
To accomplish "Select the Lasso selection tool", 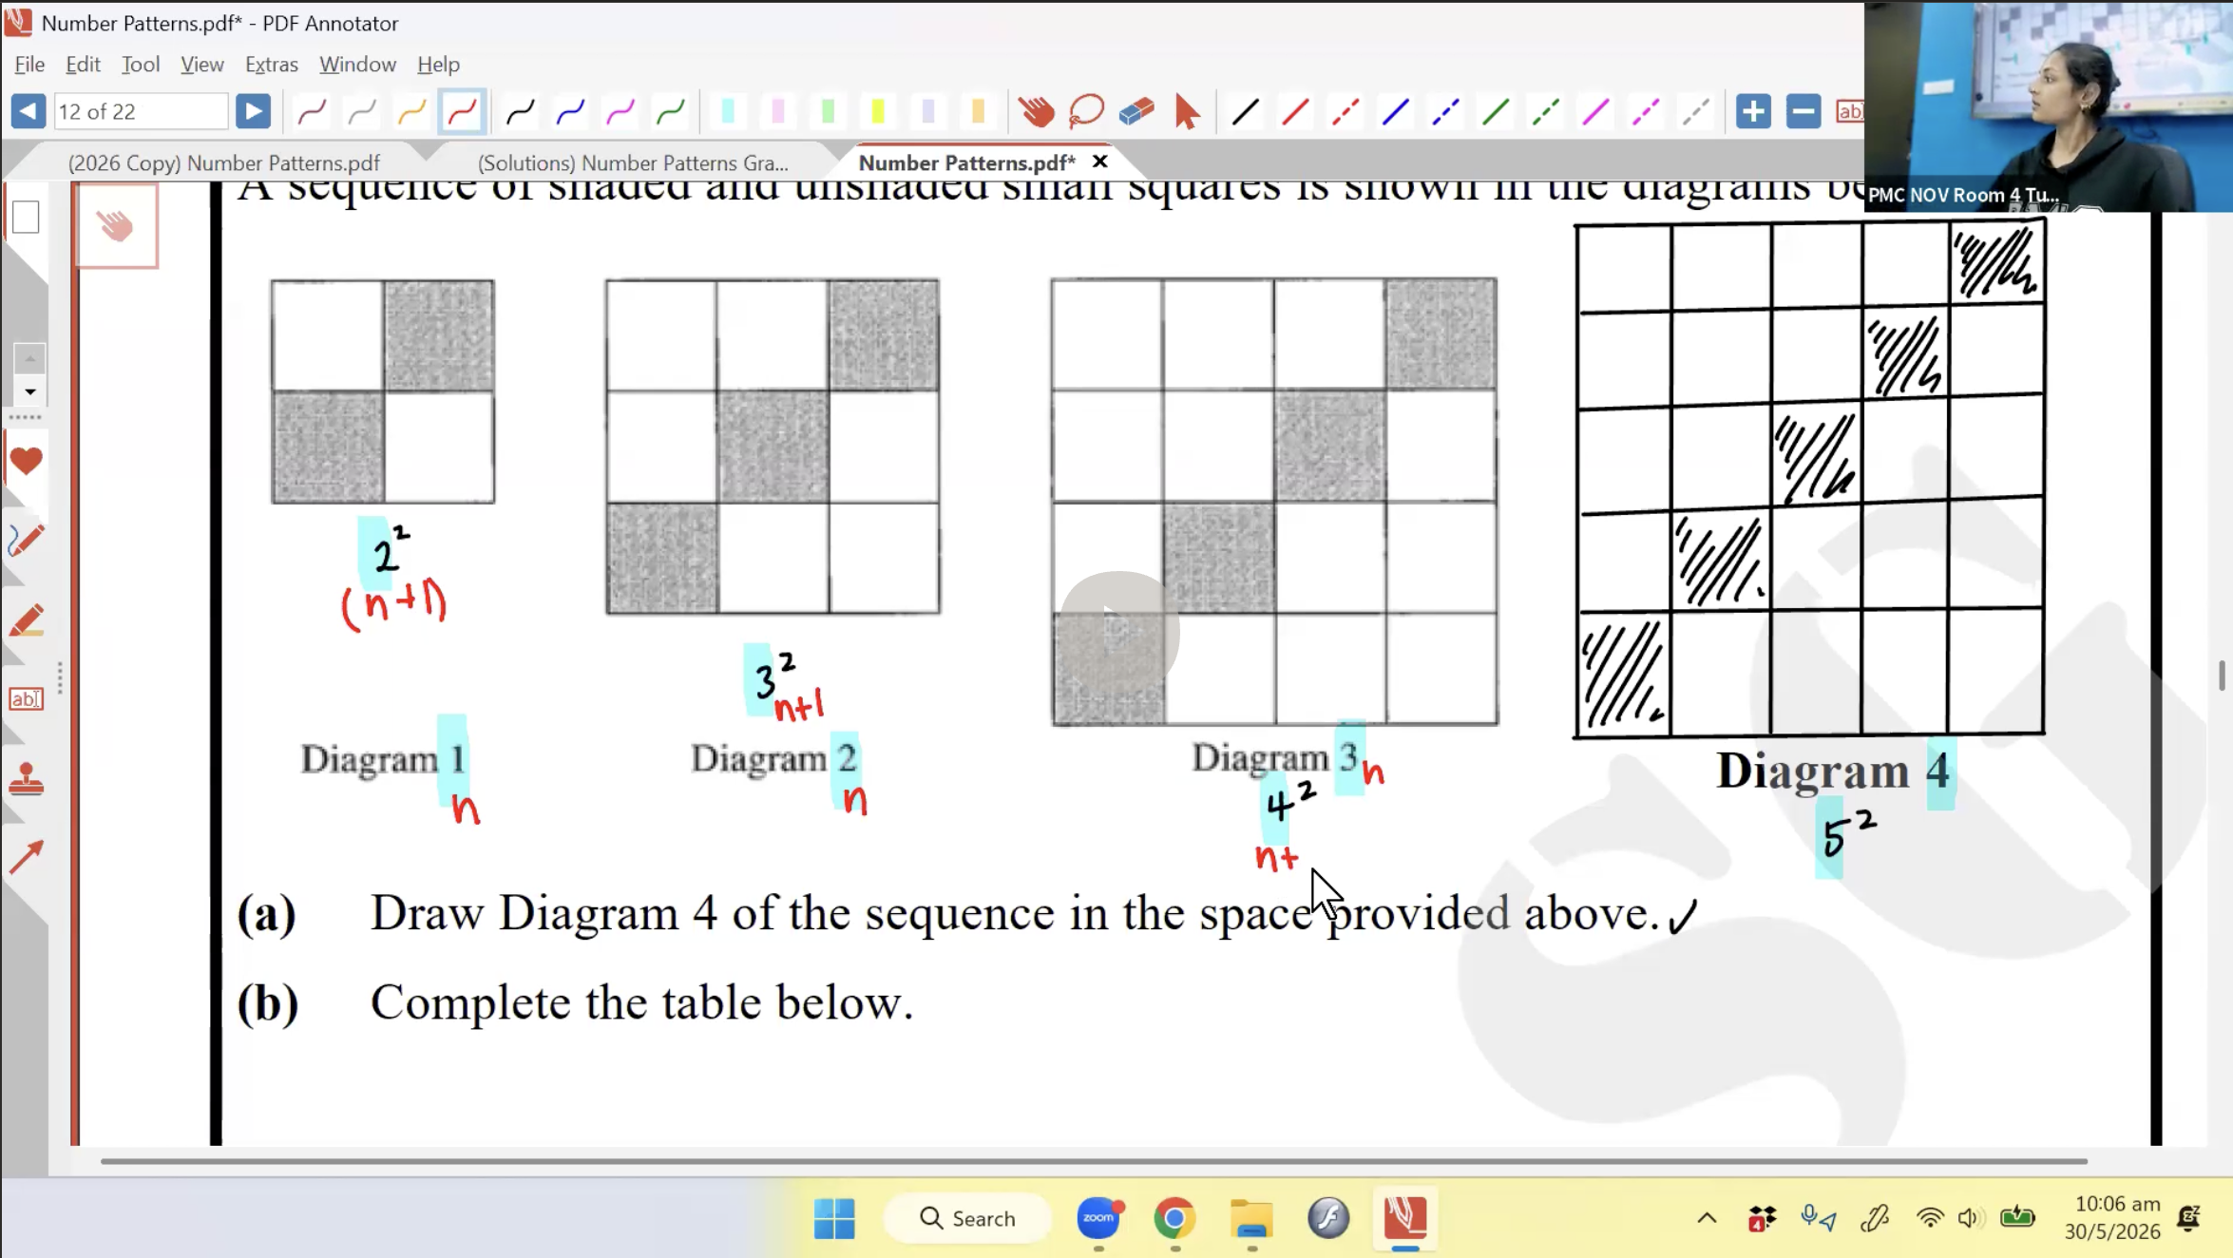I will 1086,112.
